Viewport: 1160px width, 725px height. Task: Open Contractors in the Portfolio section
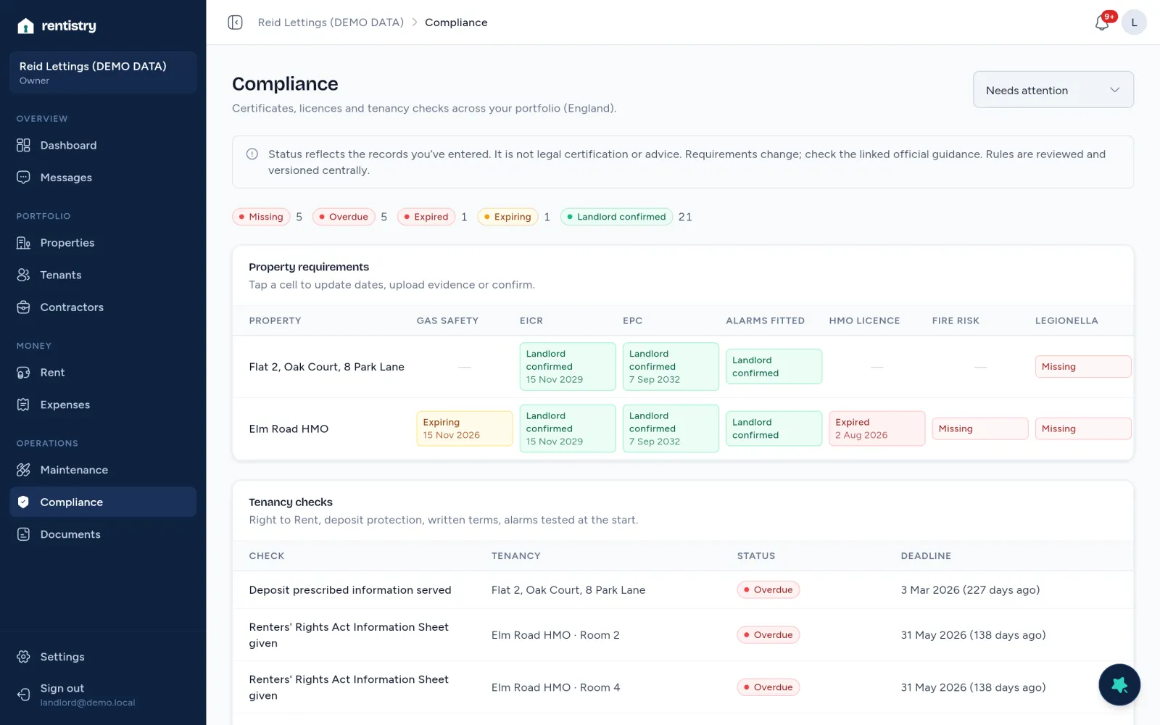point(103,307)
